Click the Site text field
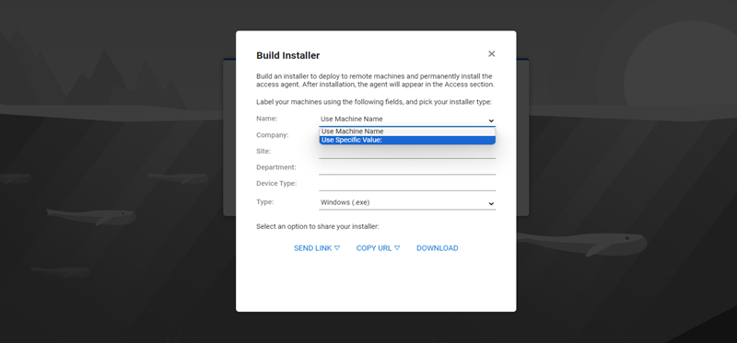Image resolution: width=737 pixels, height=343 pixels. tap(407, 152)
